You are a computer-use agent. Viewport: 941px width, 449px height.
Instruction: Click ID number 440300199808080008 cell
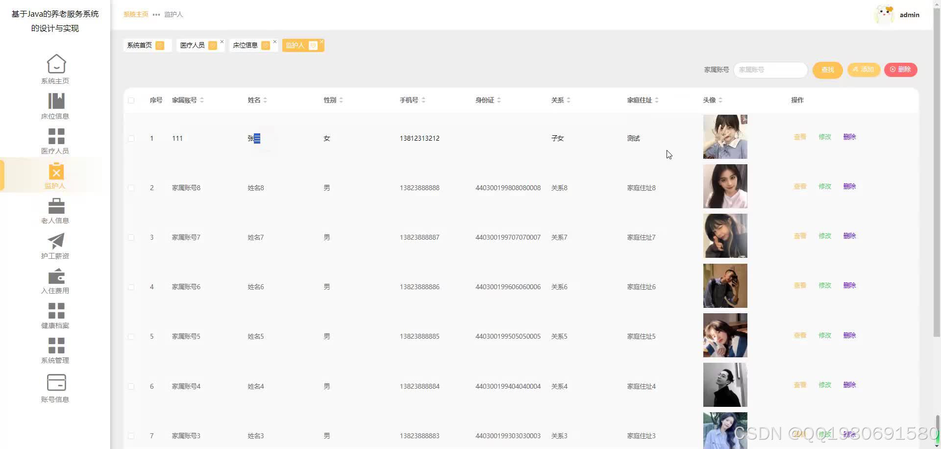[508, 188]
